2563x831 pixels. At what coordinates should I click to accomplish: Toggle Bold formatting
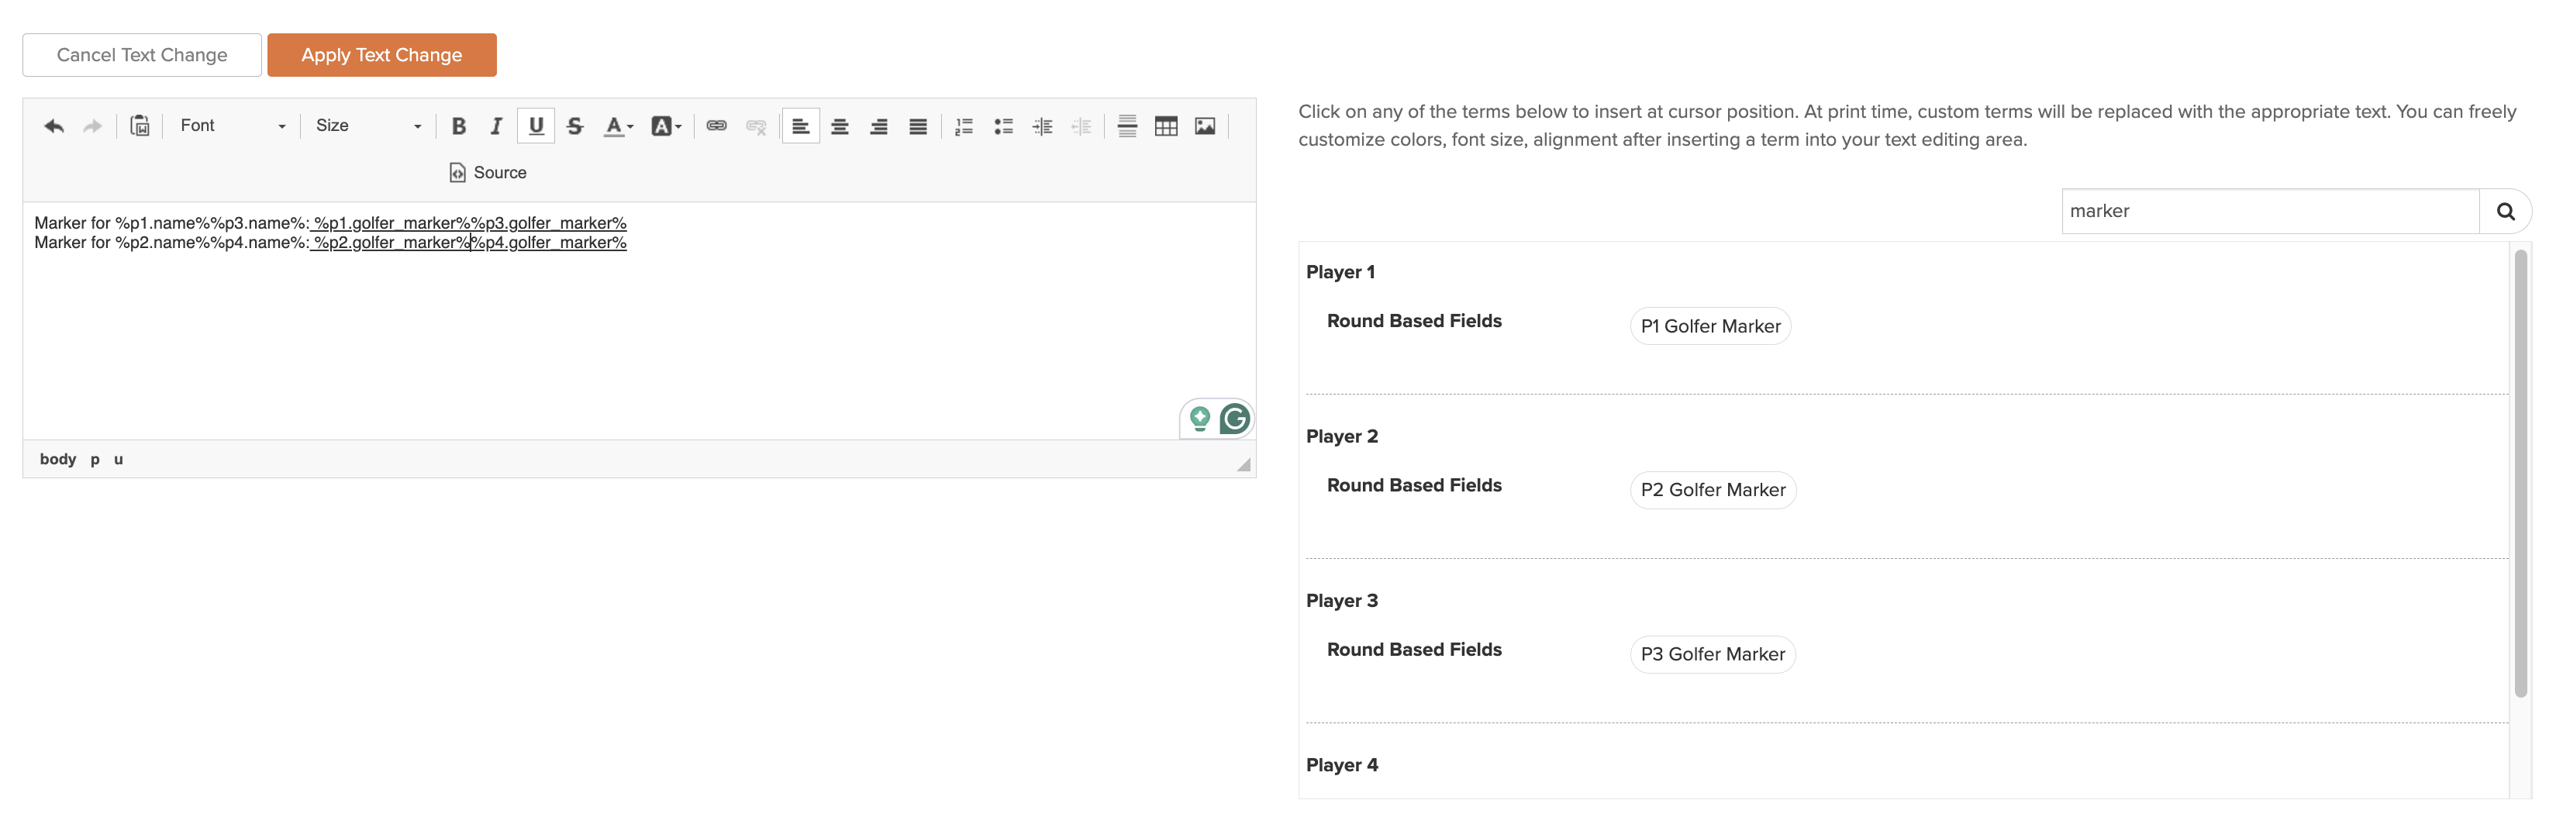pyautogui.click(x=459, y=126)
